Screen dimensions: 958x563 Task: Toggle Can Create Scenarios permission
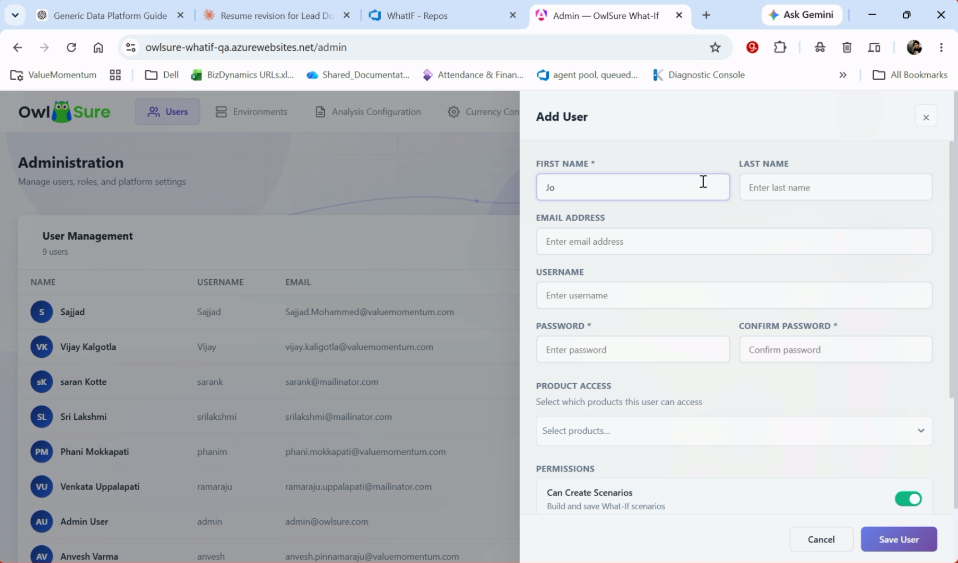pos(908,498)
